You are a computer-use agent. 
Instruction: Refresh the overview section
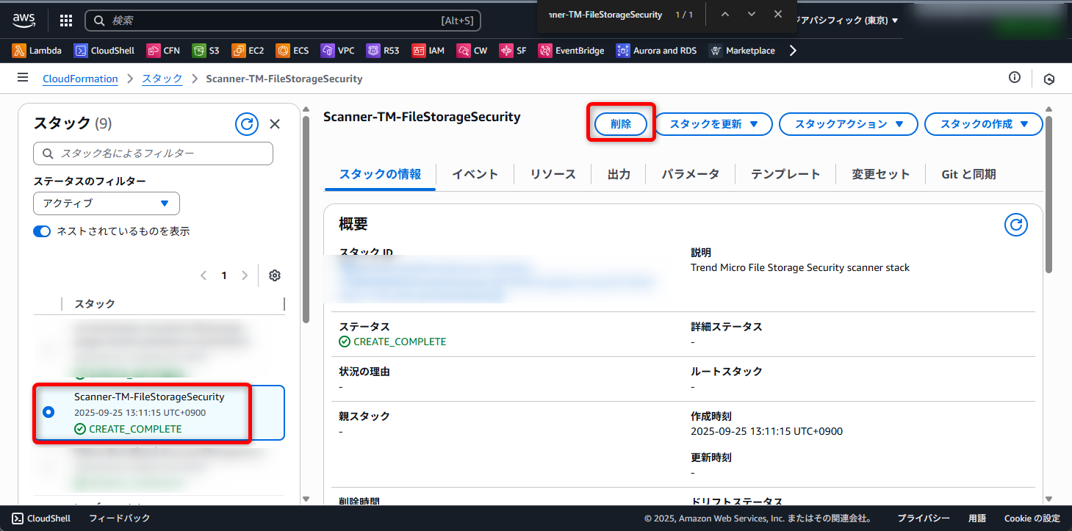point(1016,225)
